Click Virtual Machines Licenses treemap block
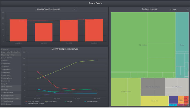 tap(153, 87)
